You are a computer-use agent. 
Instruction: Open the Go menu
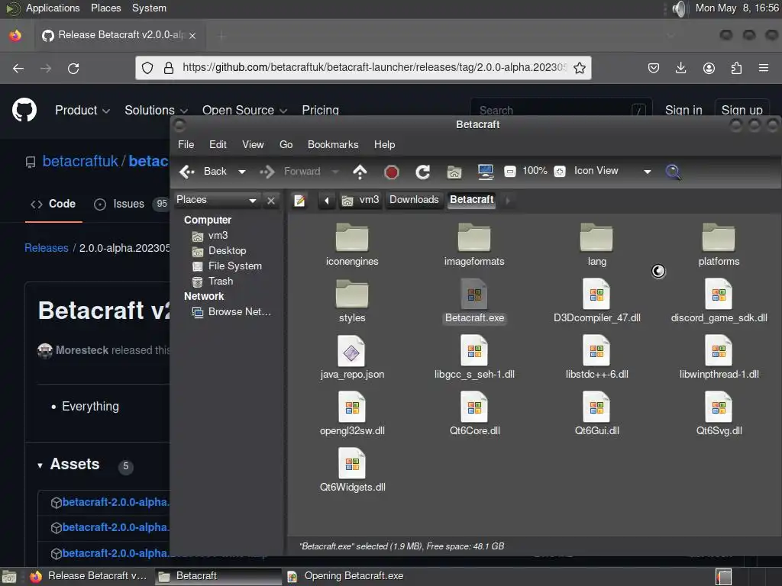click(286, 144)
